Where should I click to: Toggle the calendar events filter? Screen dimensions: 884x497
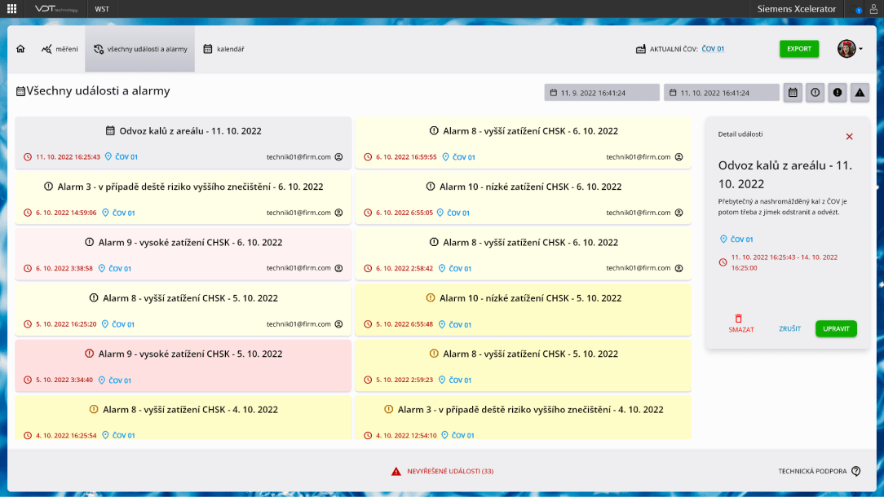coord(792,93)
